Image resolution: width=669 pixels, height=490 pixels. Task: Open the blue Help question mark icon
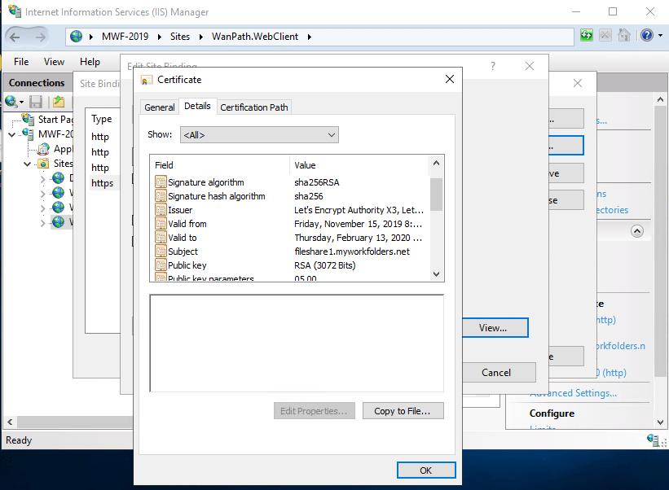coord(646,36)
